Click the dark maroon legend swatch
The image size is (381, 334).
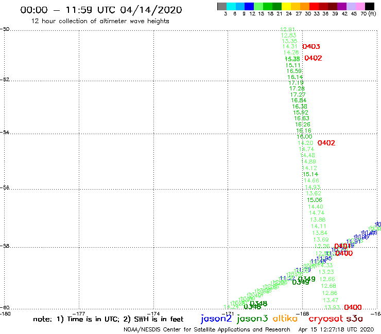point(332,6)
